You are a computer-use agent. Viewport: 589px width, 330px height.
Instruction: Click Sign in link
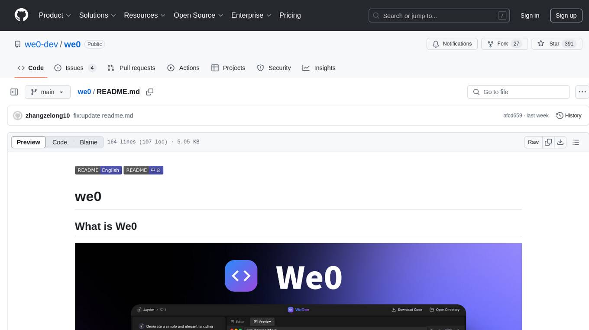point(530,16)
